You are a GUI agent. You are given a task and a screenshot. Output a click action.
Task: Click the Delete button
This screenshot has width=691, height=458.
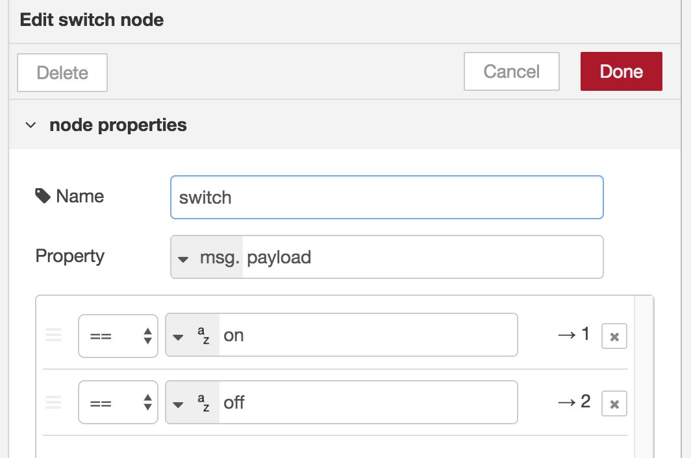pyautogui.click(x=62, y=73)
